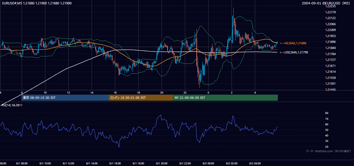Click price axis value 1.21614

[330, 72]
